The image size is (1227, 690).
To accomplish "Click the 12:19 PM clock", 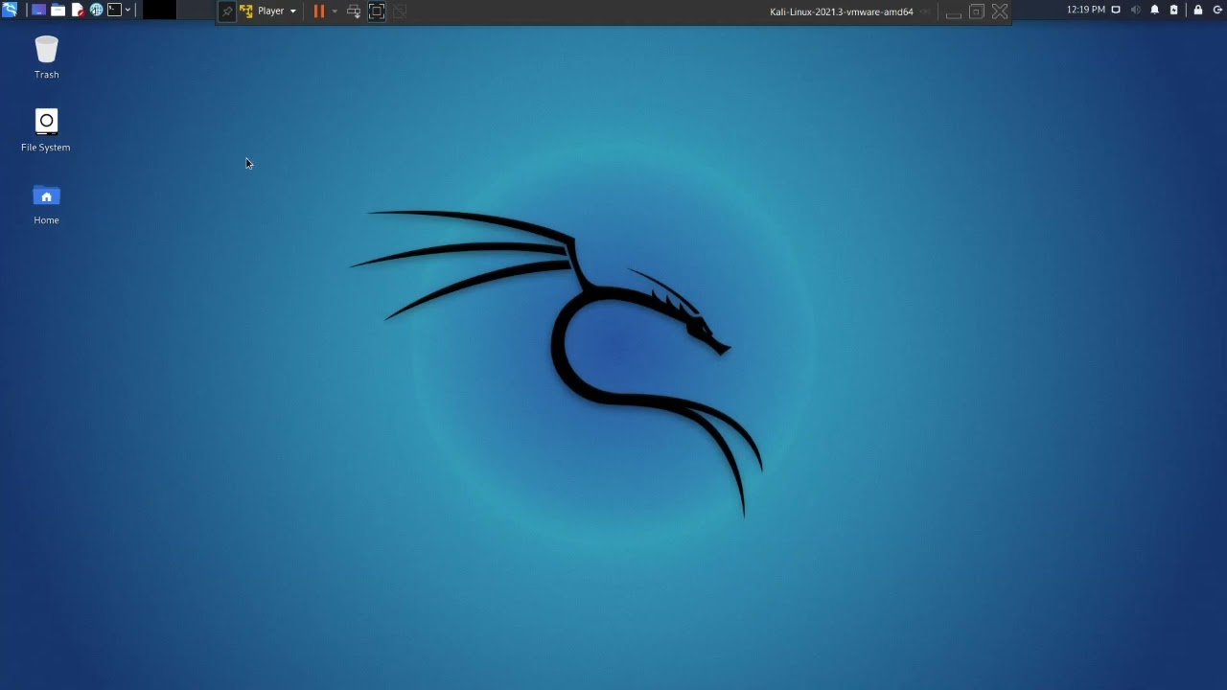I will pyautogui.click(x=1085, y=10).
